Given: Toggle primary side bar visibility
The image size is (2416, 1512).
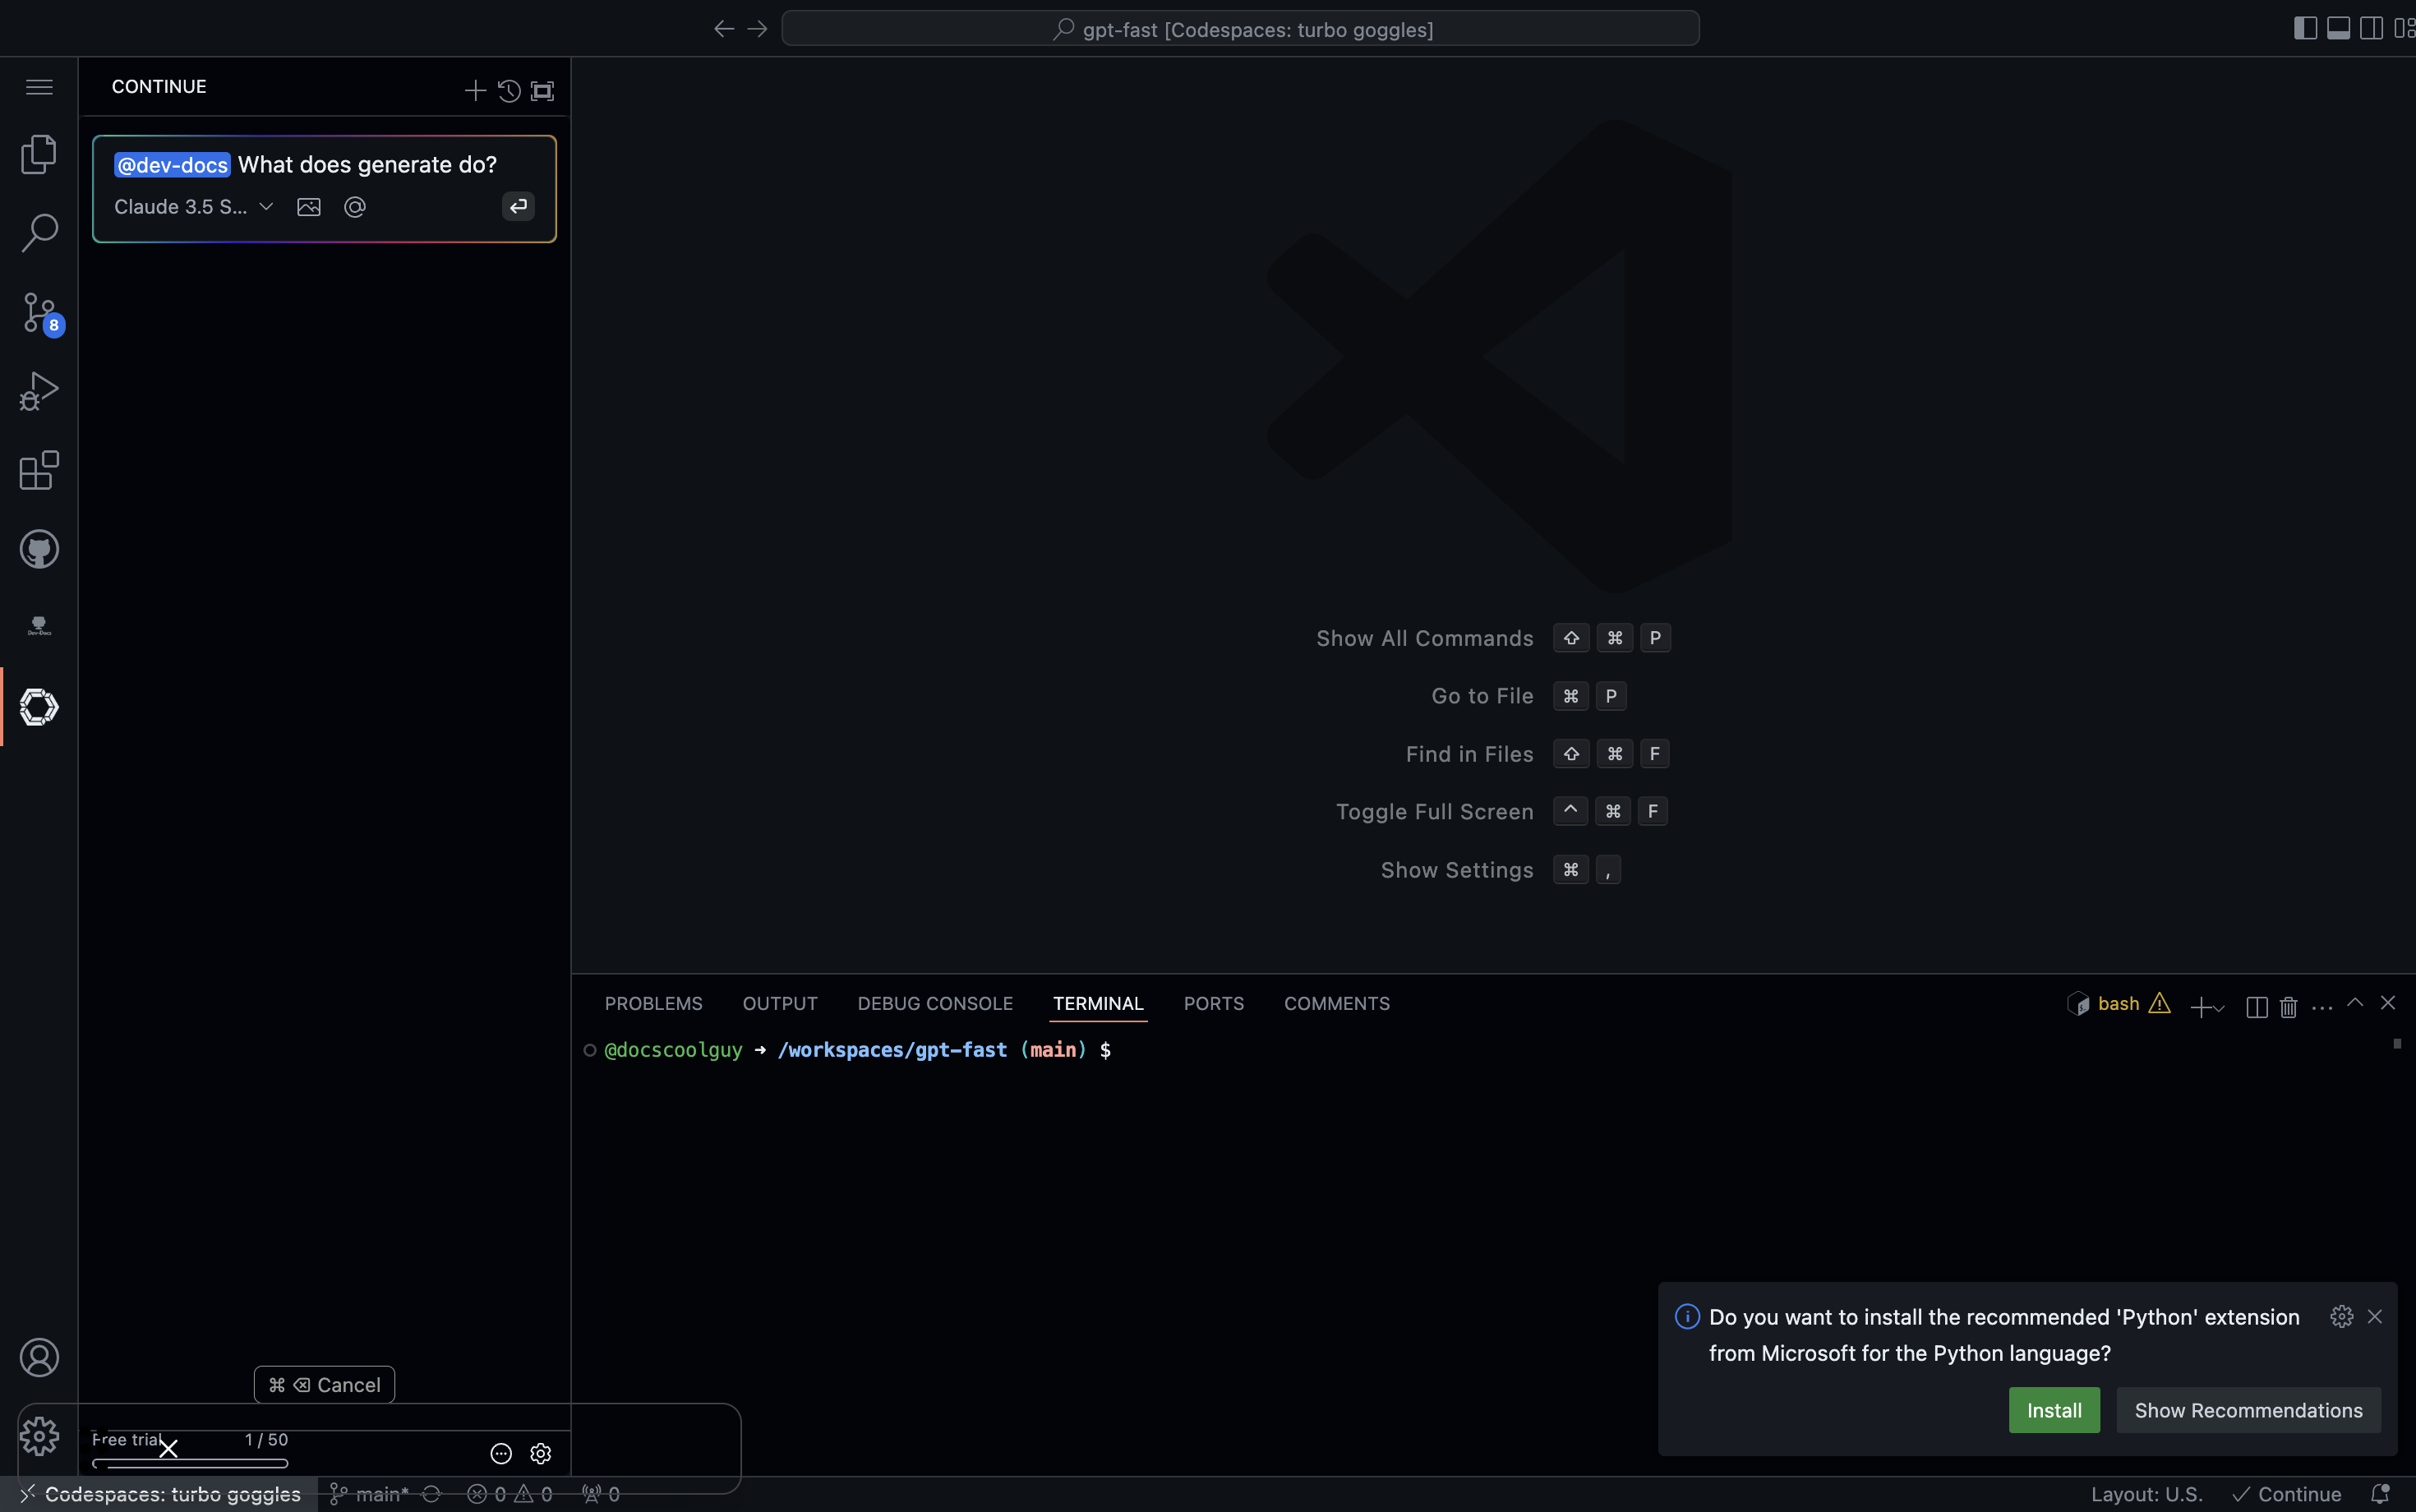Looking at the screenshot, I should pos(2305,28).
